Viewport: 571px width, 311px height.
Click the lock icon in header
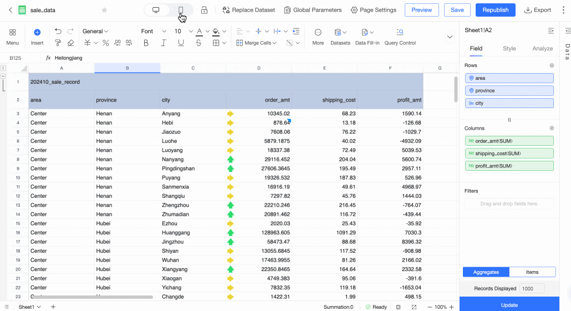(x=204, y=10)
